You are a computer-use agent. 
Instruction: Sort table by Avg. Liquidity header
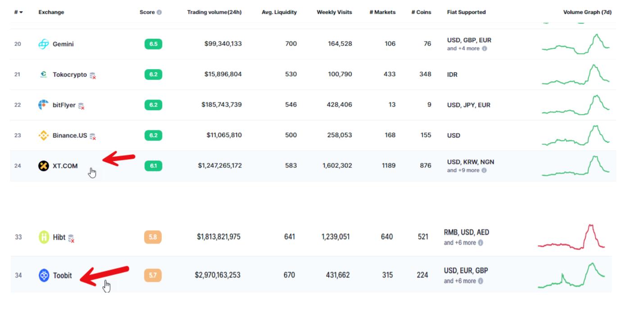279,12
